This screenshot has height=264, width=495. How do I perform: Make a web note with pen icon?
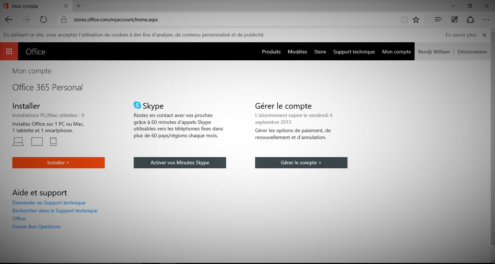[454, 20]
